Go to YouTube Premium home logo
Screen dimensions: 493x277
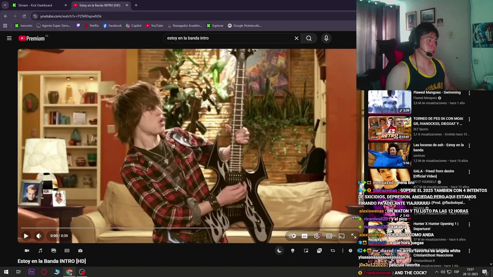click(32, 38)
